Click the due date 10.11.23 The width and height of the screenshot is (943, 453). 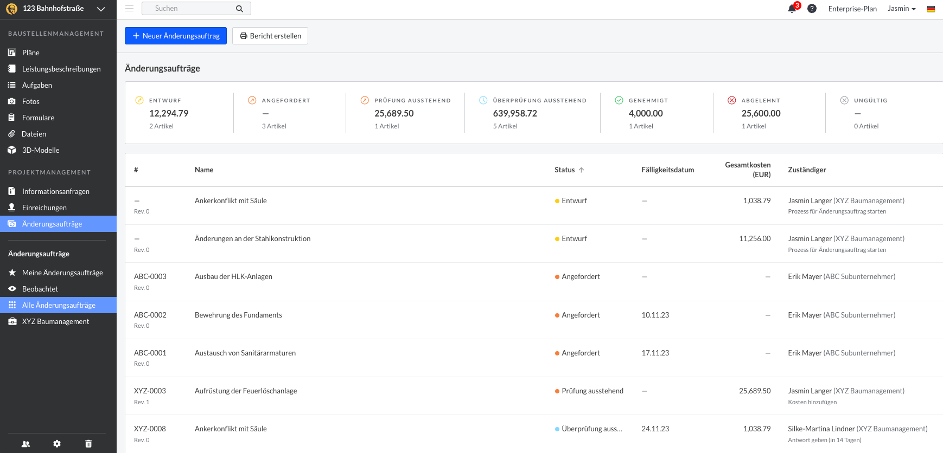(x=655, y=315)
